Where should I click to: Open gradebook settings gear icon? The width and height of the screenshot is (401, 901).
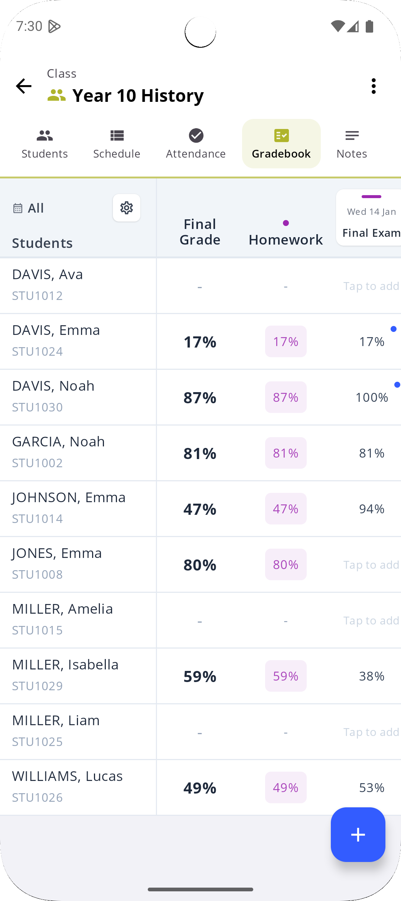(x=127, y=208)
